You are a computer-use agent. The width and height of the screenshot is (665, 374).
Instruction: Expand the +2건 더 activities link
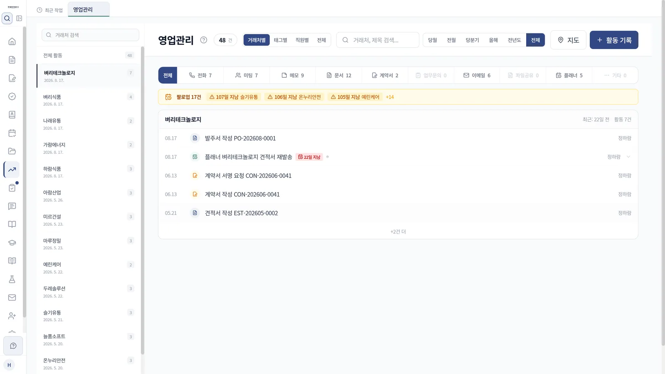pos(398,231)
